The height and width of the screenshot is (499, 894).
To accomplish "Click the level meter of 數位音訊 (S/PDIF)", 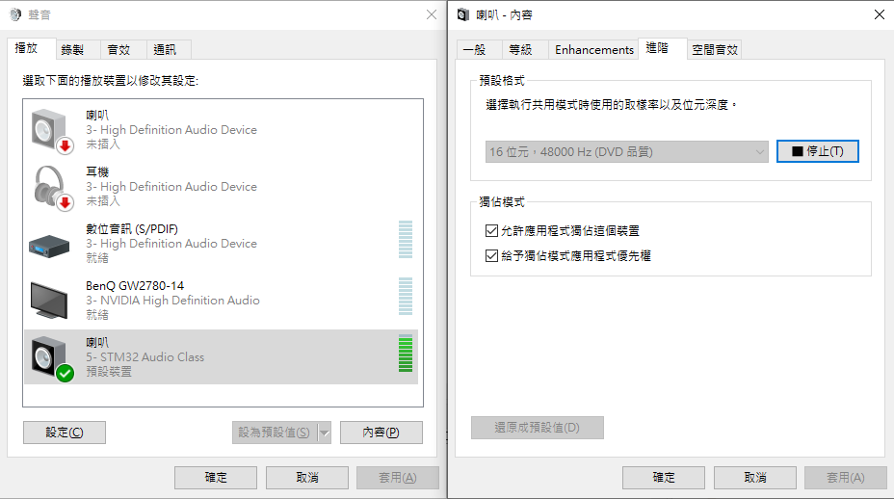I will tap(406, 239).
